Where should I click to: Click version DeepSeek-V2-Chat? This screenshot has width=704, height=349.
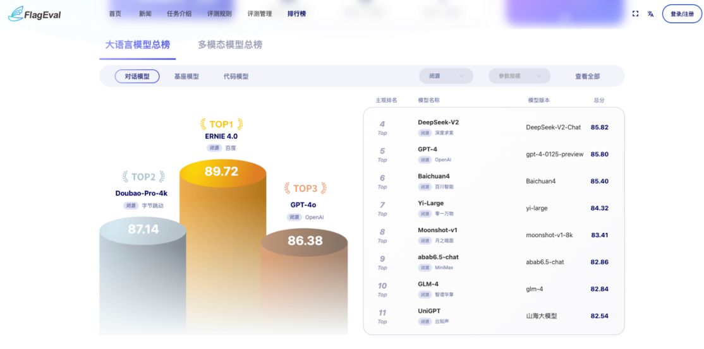click(x=553, y=127)
